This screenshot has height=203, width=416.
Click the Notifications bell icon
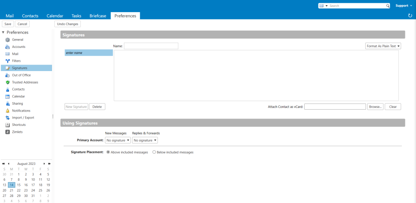(x=7, y=110)
